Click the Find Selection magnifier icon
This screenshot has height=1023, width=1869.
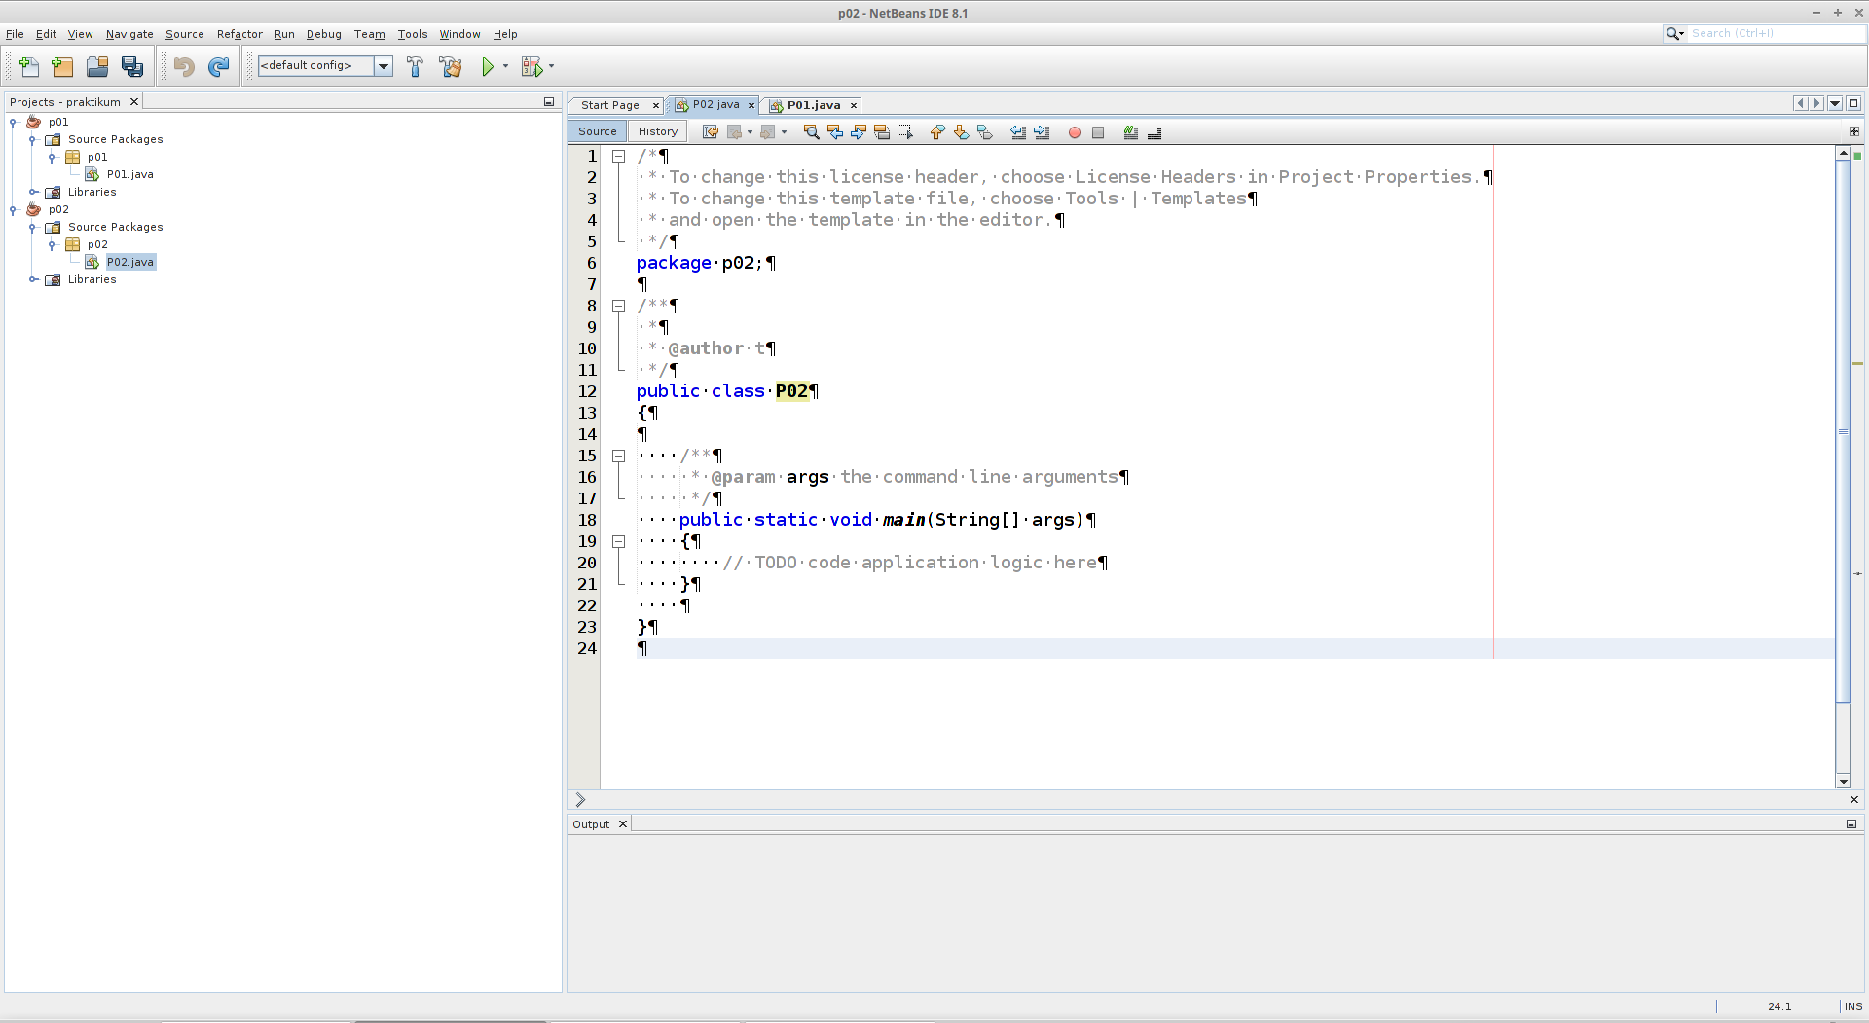[811, 132]
